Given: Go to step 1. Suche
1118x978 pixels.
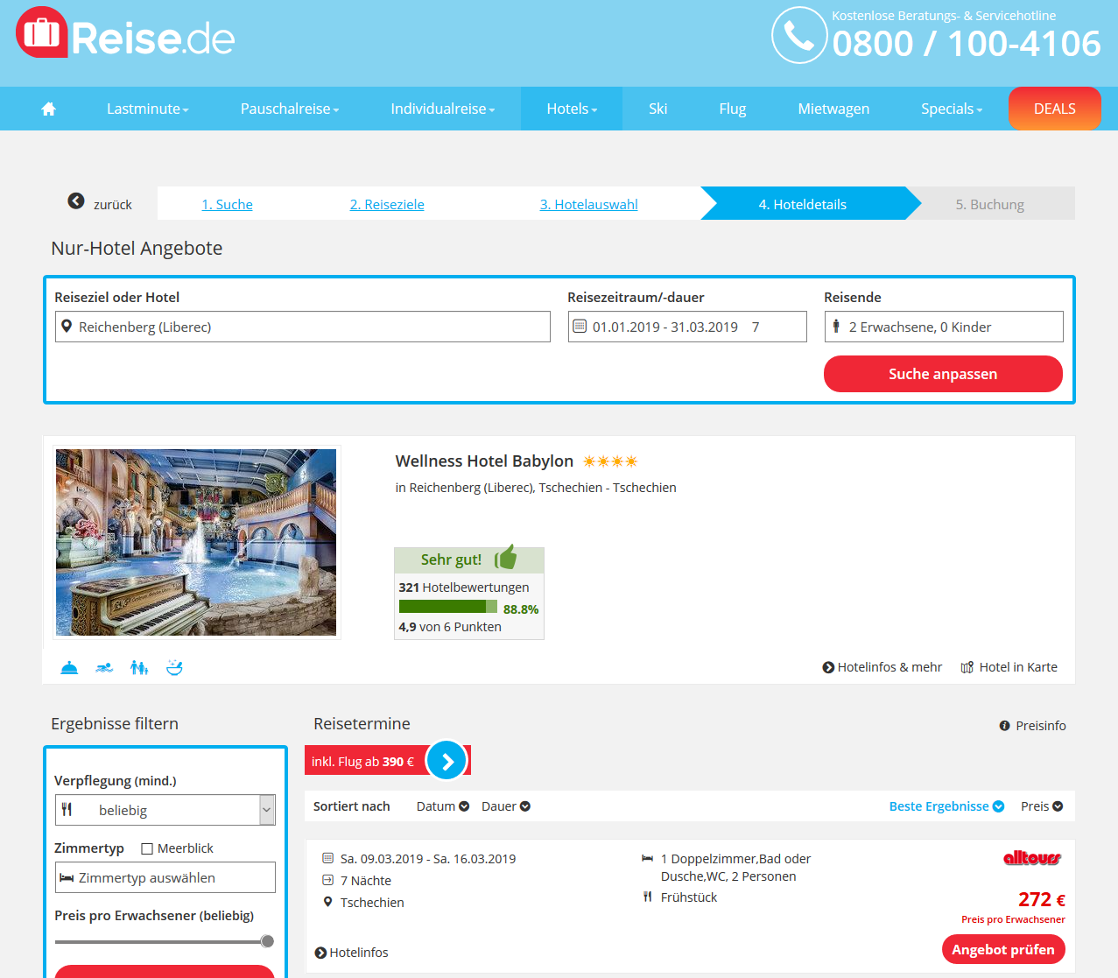Looking at the screenshot, I should tap(228, 204).
